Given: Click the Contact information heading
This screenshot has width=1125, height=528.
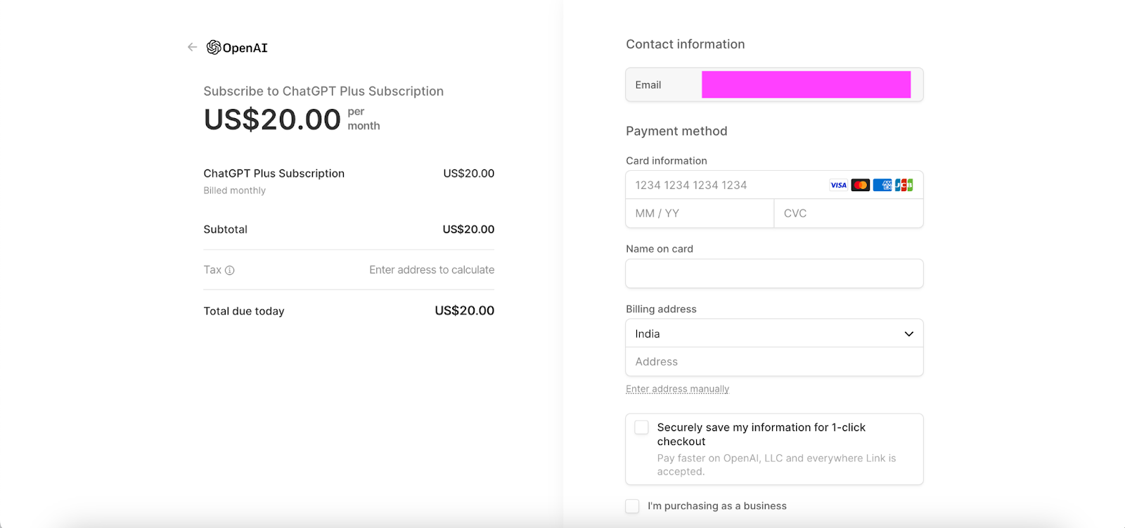Looking at the screenshot, I should point(686,44).
